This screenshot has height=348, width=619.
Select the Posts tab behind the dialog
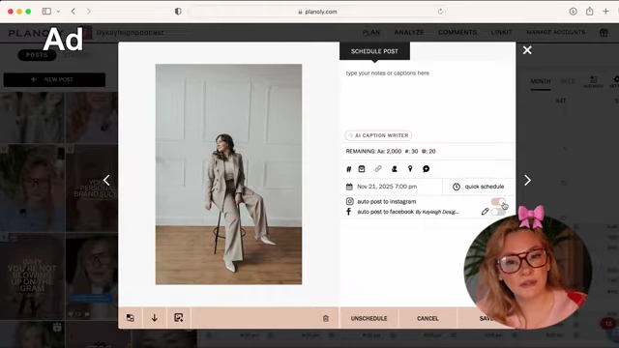point(37,55)
